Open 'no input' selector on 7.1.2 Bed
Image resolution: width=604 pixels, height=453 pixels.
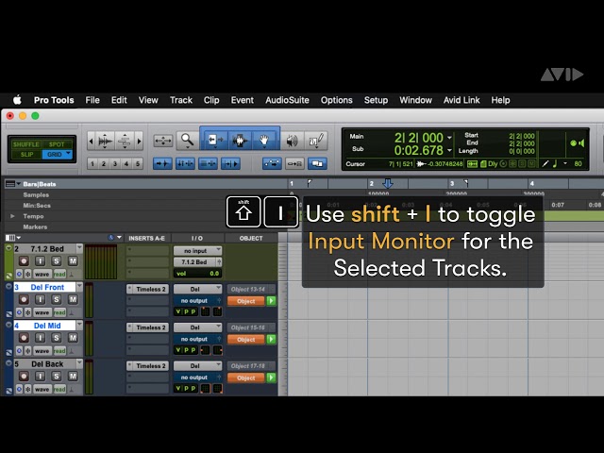[197, 251]
